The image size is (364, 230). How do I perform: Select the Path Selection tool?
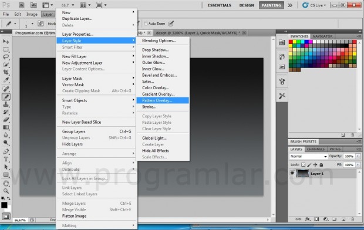[x=6, y=167]
